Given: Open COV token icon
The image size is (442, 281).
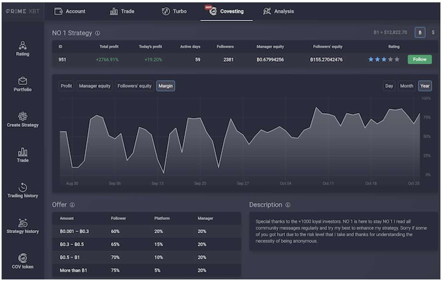Looking at the screenshot, I should point(23,258).
